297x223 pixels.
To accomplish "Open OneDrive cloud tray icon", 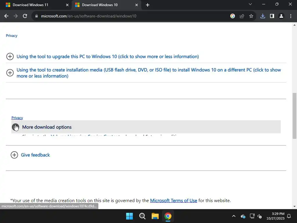I will [243, 216].
